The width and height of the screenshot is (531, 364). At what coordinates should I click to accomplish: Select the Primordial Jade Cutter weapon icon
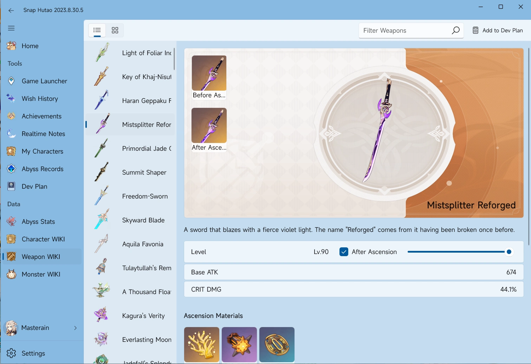pyautogui.click(x=102, y=148)
